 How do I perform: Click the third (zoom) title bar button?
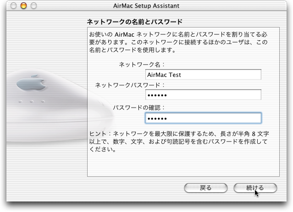(x=33, y=6)
